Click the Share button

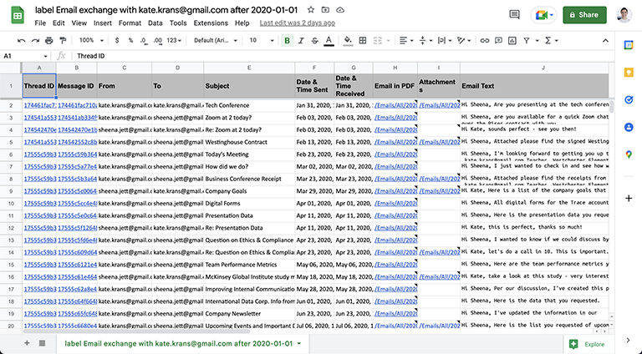tap(584, 15)
